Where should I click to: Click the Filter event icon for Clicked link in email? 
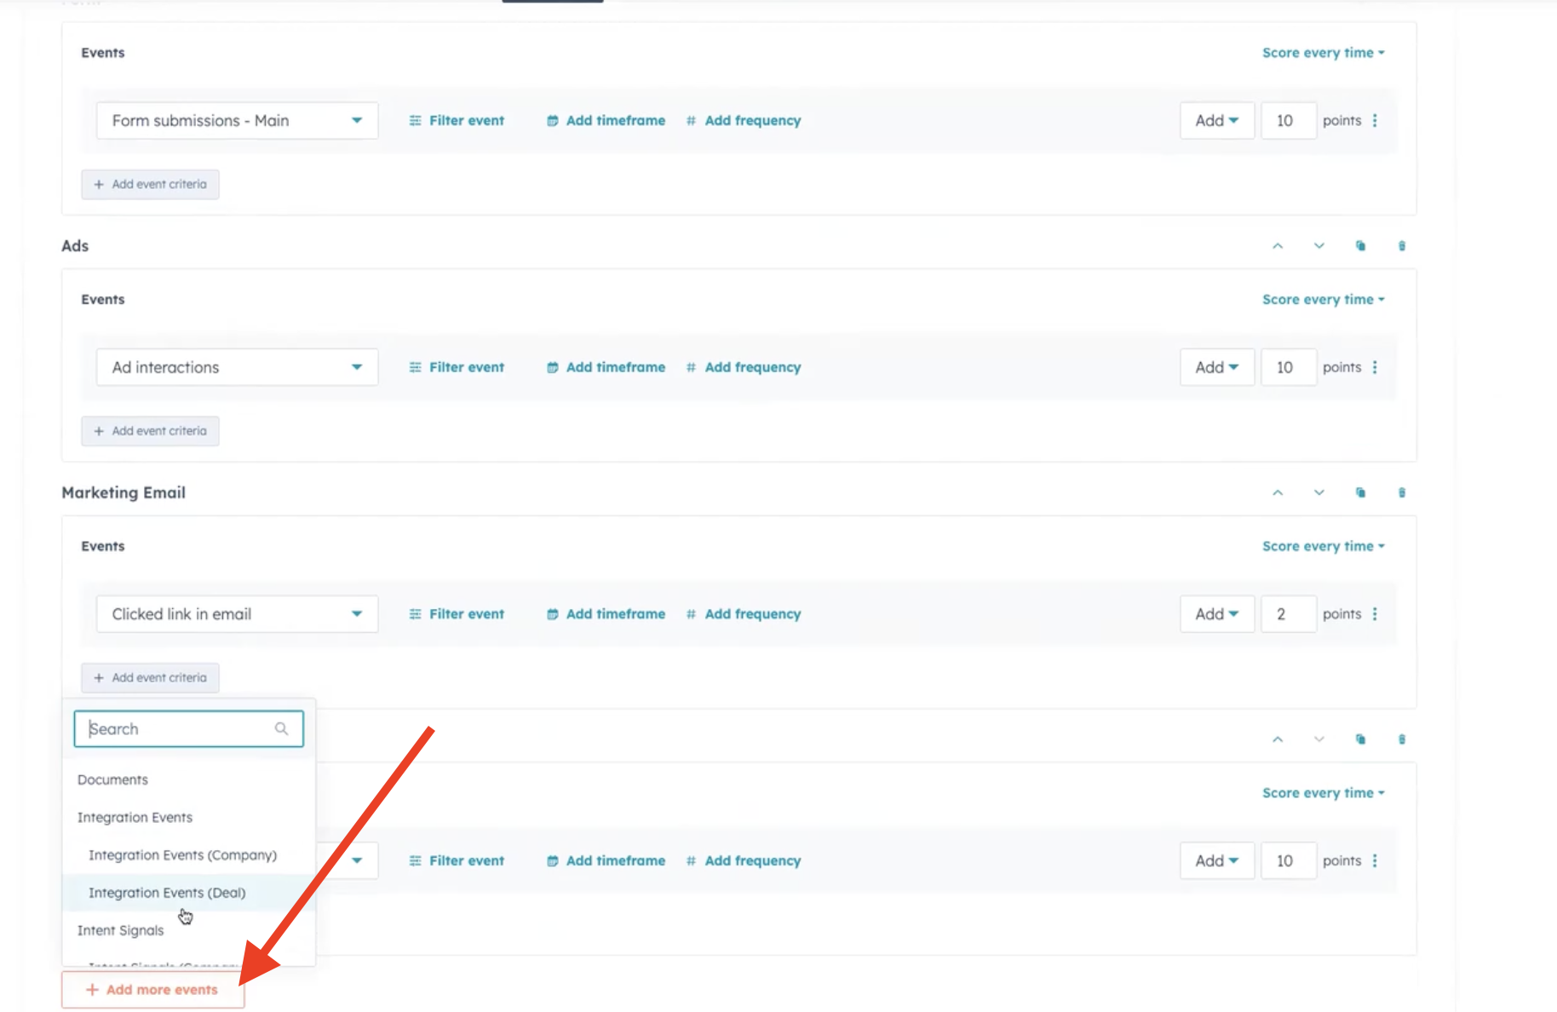tap(416, 613)
